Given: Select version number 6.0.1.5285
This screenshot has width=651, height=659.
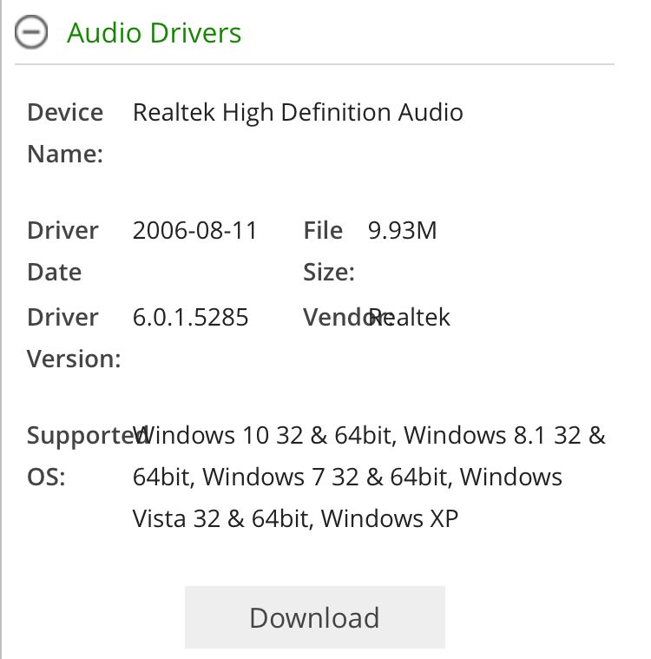Looking at the screenshot, I should point(191,318).
